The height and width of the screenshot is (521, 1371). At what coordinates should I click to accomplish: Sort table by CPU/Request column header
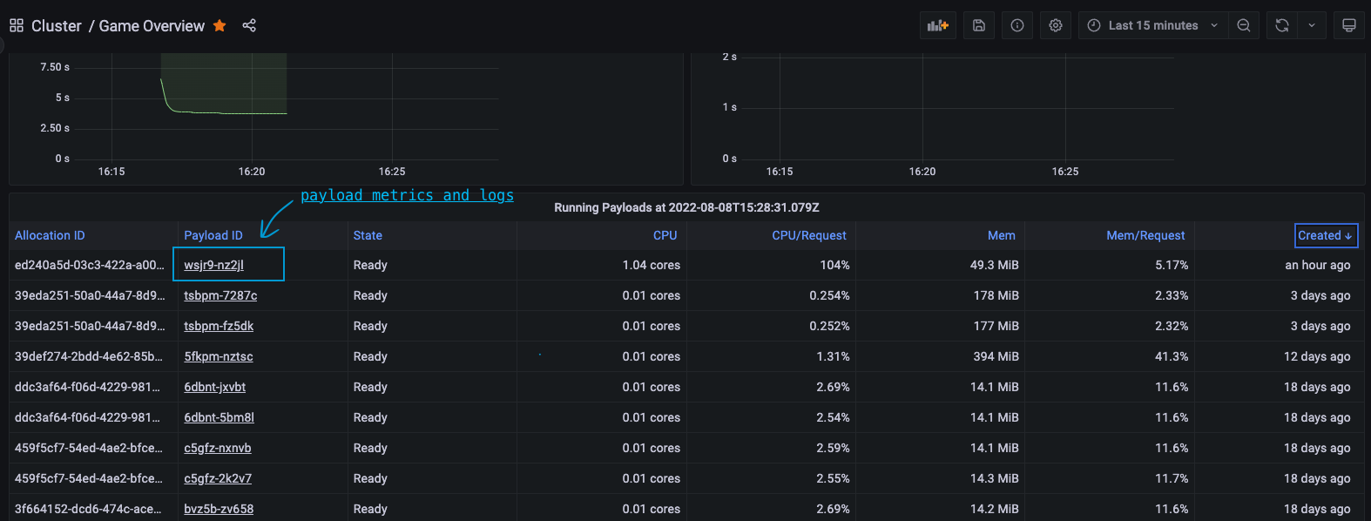pyautogui.click(x=808, y=235)
